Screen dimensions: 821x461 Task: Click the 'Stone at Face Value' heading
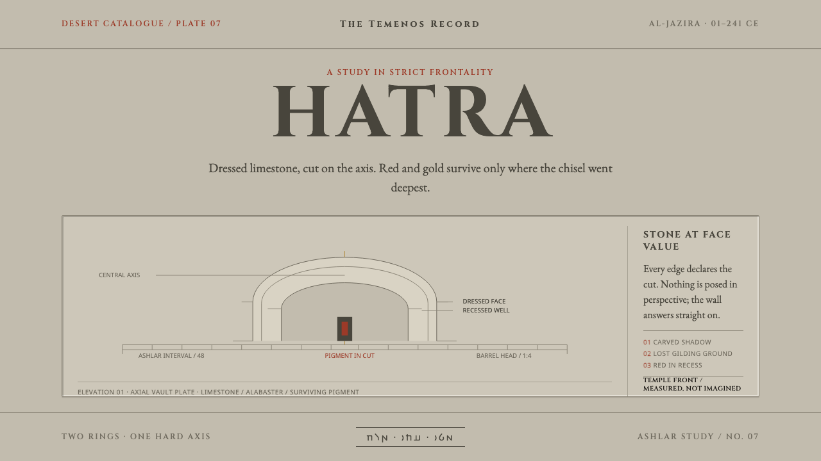pyautogui.click(x=688, y=241)
